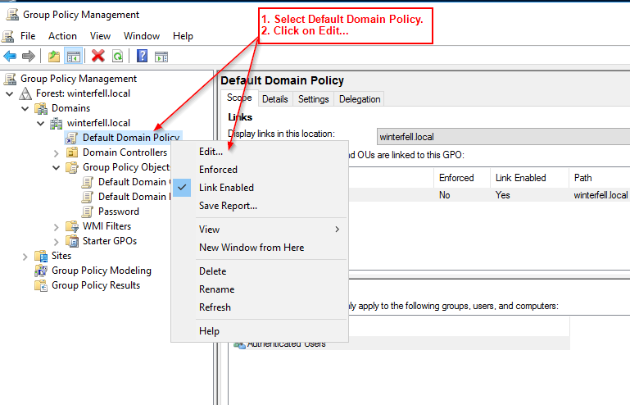Click the Domain Controllers OU icon
This screenshot has width=630, height=405.
pos(72,152)
